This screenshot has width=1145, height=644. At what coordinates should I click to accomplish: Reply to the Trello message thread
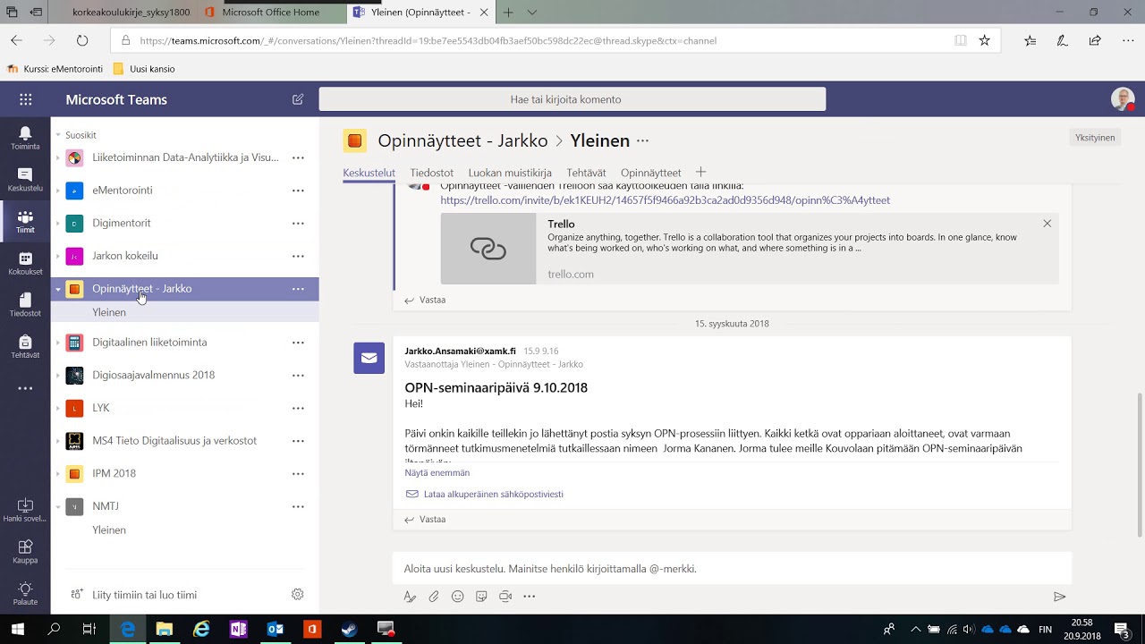(x=425, y=301)
